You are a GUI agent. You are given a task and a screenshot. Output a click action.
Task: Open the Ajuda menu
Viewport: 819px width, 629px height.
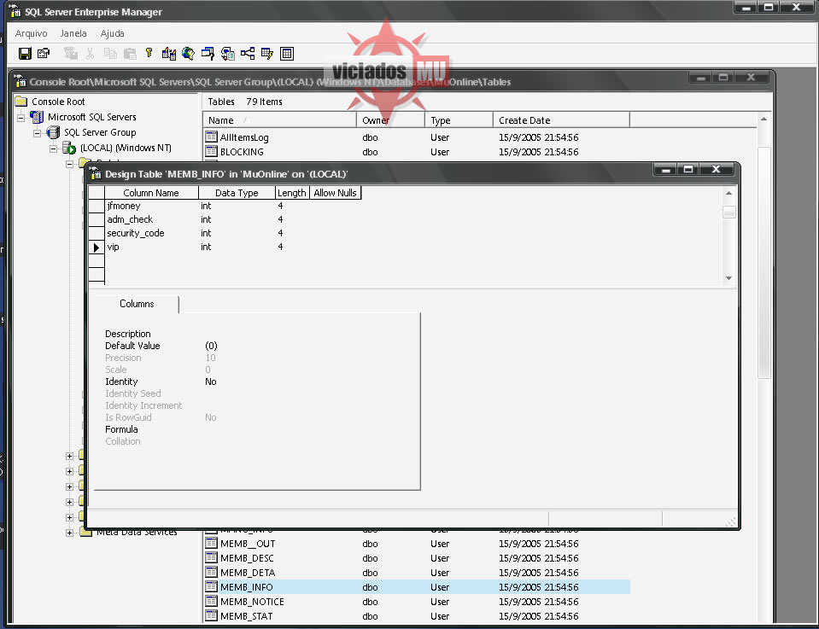click(112, 33)
